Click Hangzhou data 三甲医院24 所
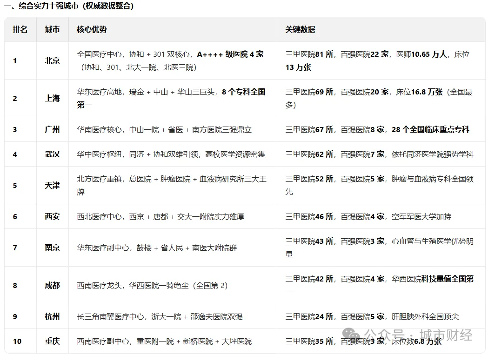The width and height of the screenshot is (488, 355). pyautogui.click(x=309, y=317)
